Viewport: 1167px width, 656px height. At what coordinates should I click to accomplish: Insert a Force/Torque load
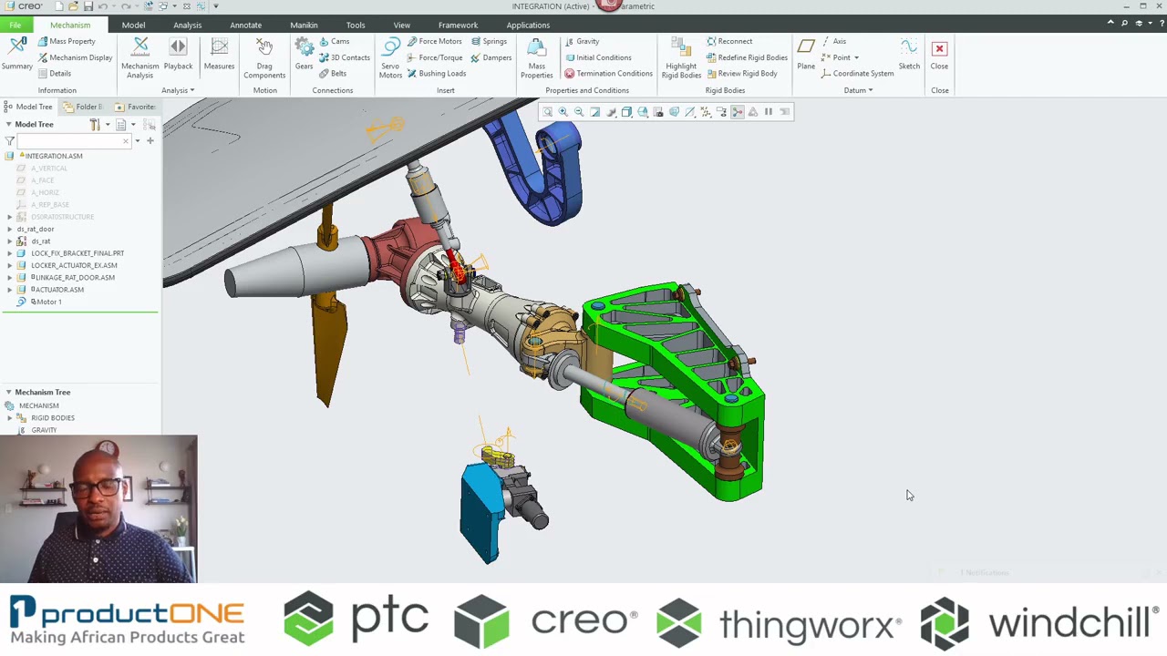435,57
